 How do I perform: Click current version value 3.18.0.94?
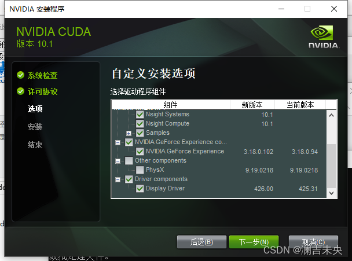coord(305,152)
